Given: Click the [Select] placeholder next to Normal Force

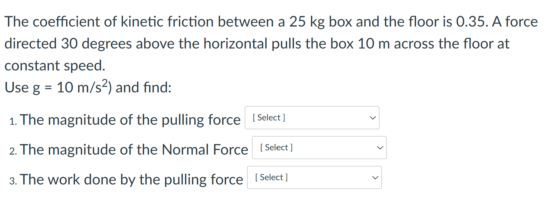Looking at the screenshot, I should pos(276,148).
